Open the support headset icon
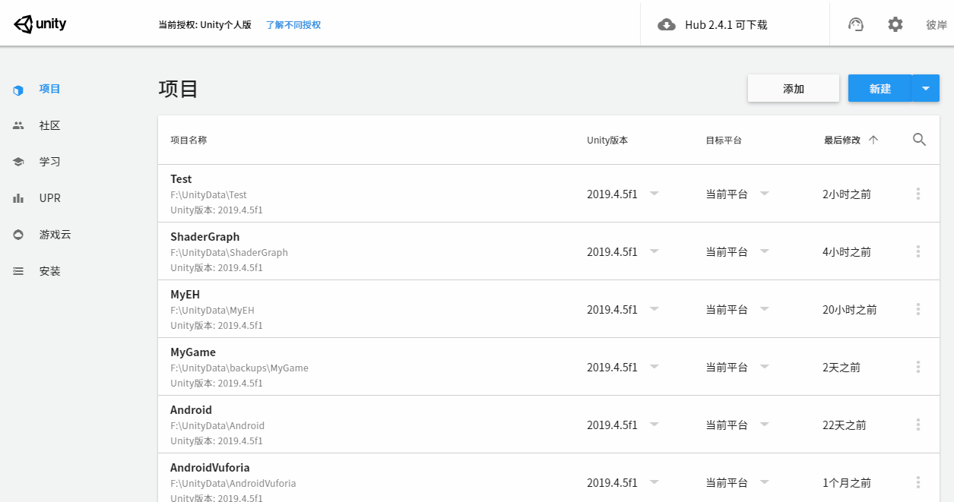 856,24
